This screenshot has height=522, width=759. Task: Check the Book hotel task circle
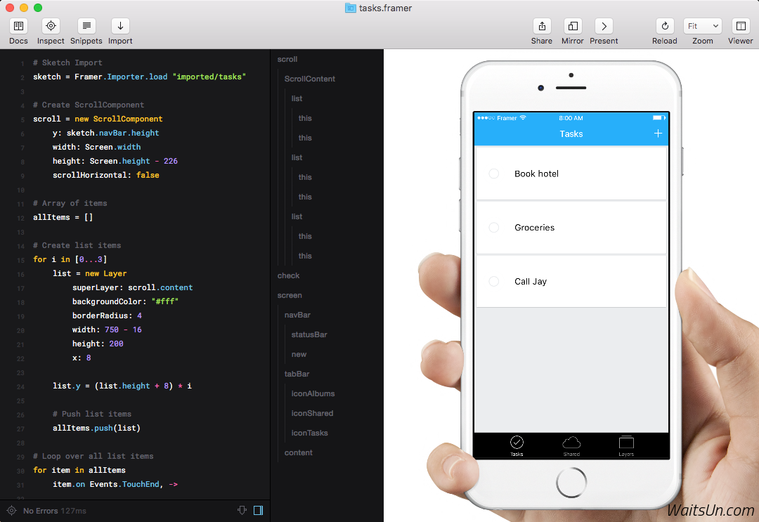(x=494, y=174)
